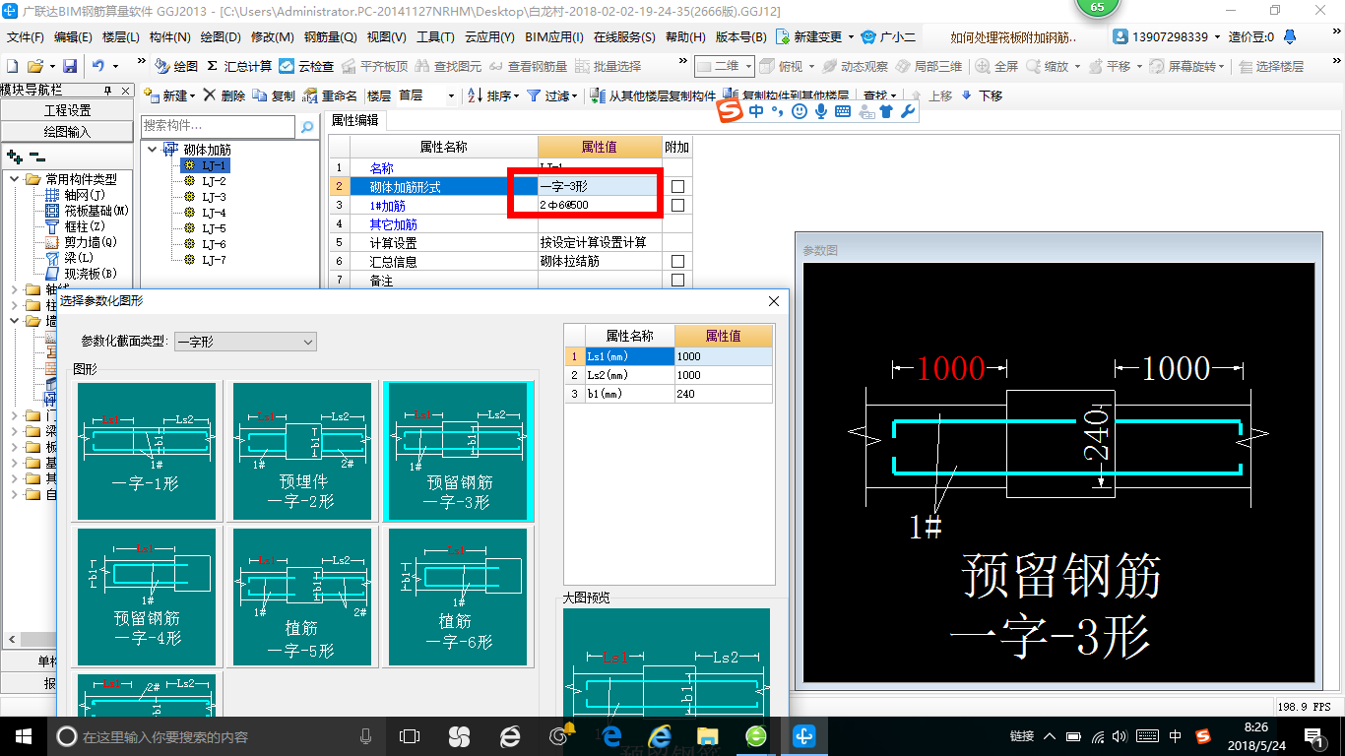Click 局部三维 partial 3D tool

[929, 66]
